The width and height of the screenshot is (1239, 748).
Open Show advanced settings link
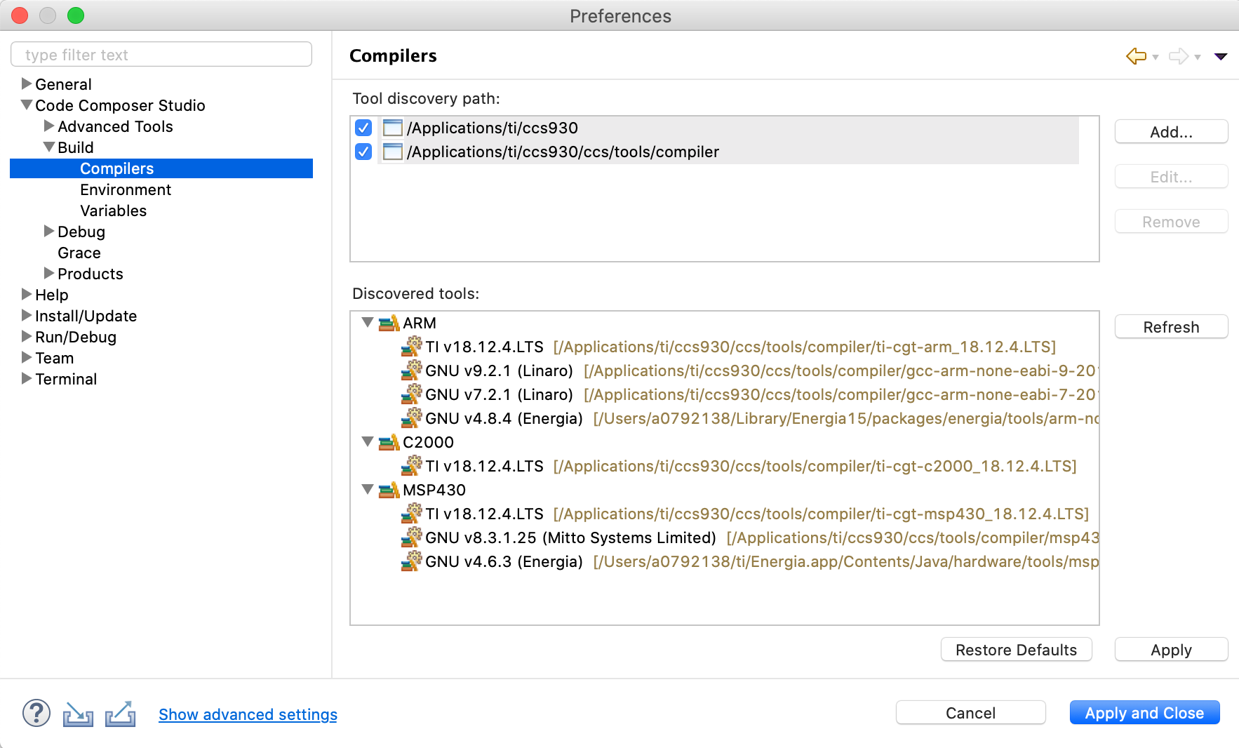pos(248,714)
